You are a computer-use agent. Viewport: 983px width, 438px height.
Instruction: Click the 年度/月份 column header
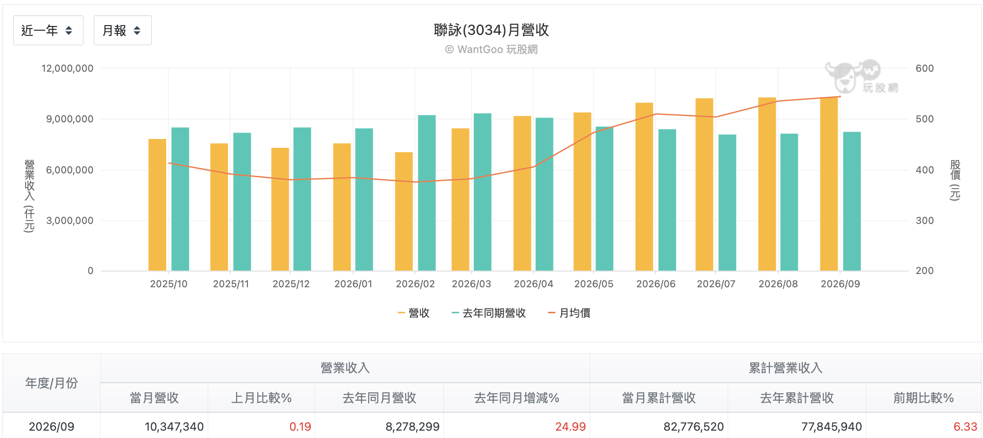click(x=52, y=383)
